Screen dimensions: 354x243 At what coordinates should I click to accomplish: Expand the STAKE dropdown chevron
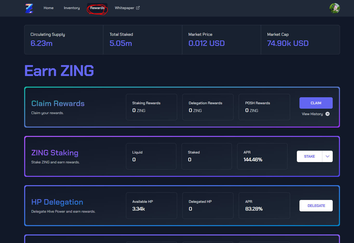[x=328, y=156]
